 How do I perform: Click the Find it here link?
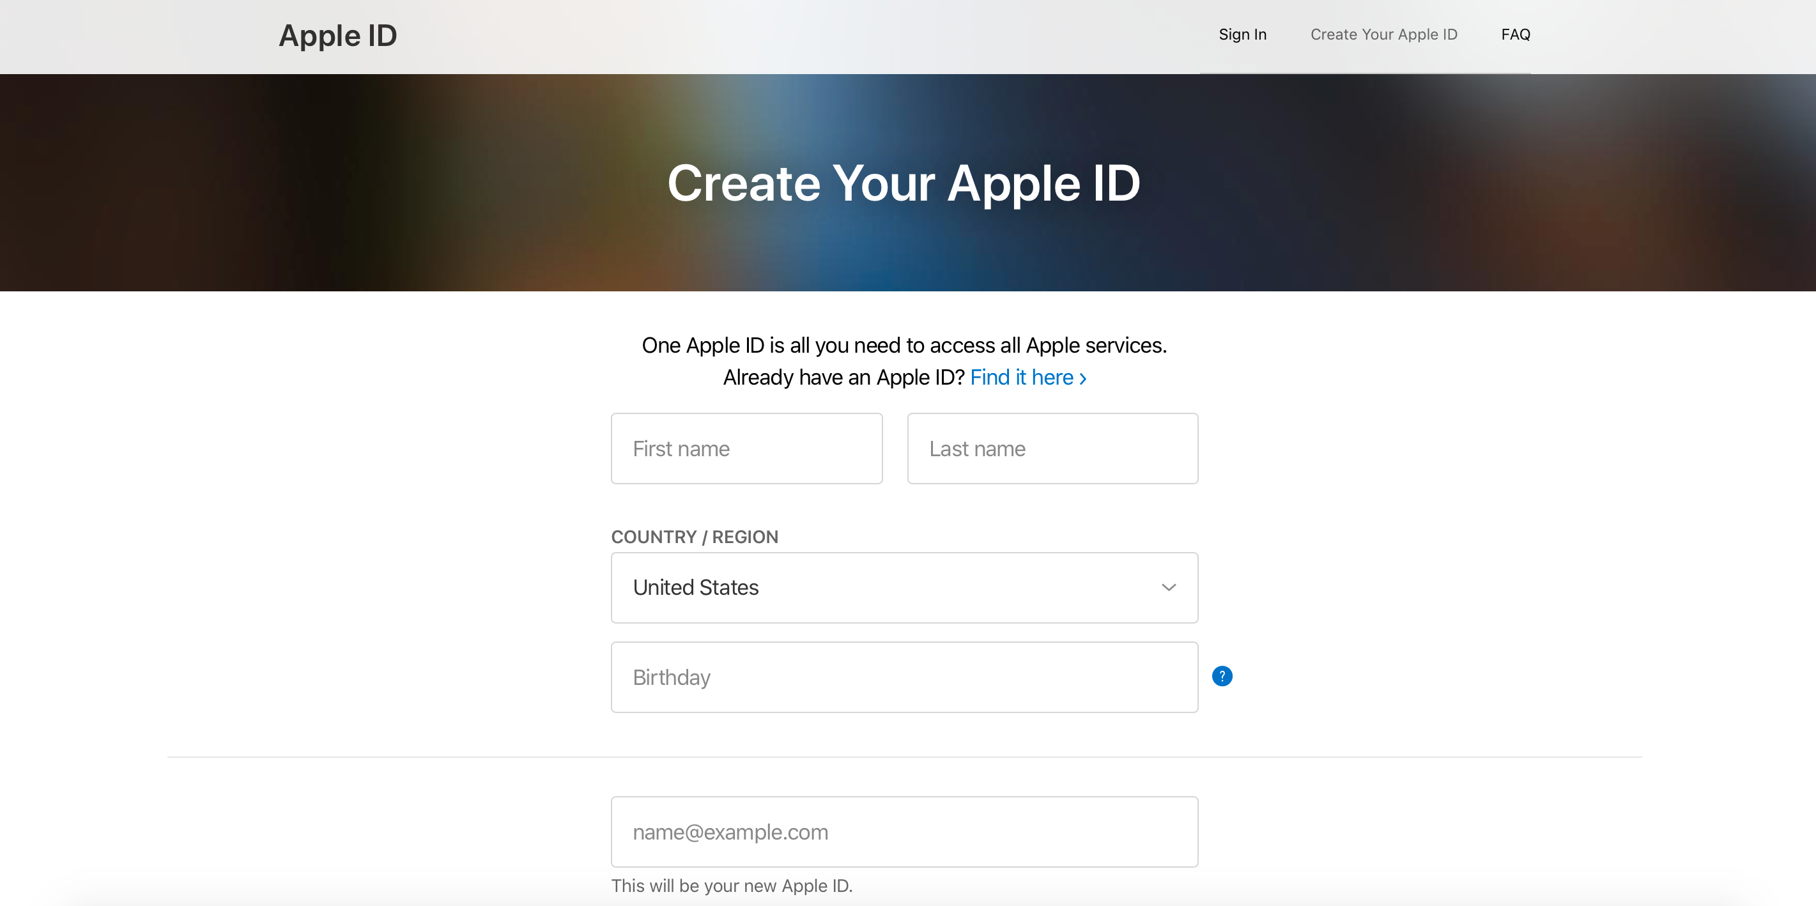coord(1022,376)
